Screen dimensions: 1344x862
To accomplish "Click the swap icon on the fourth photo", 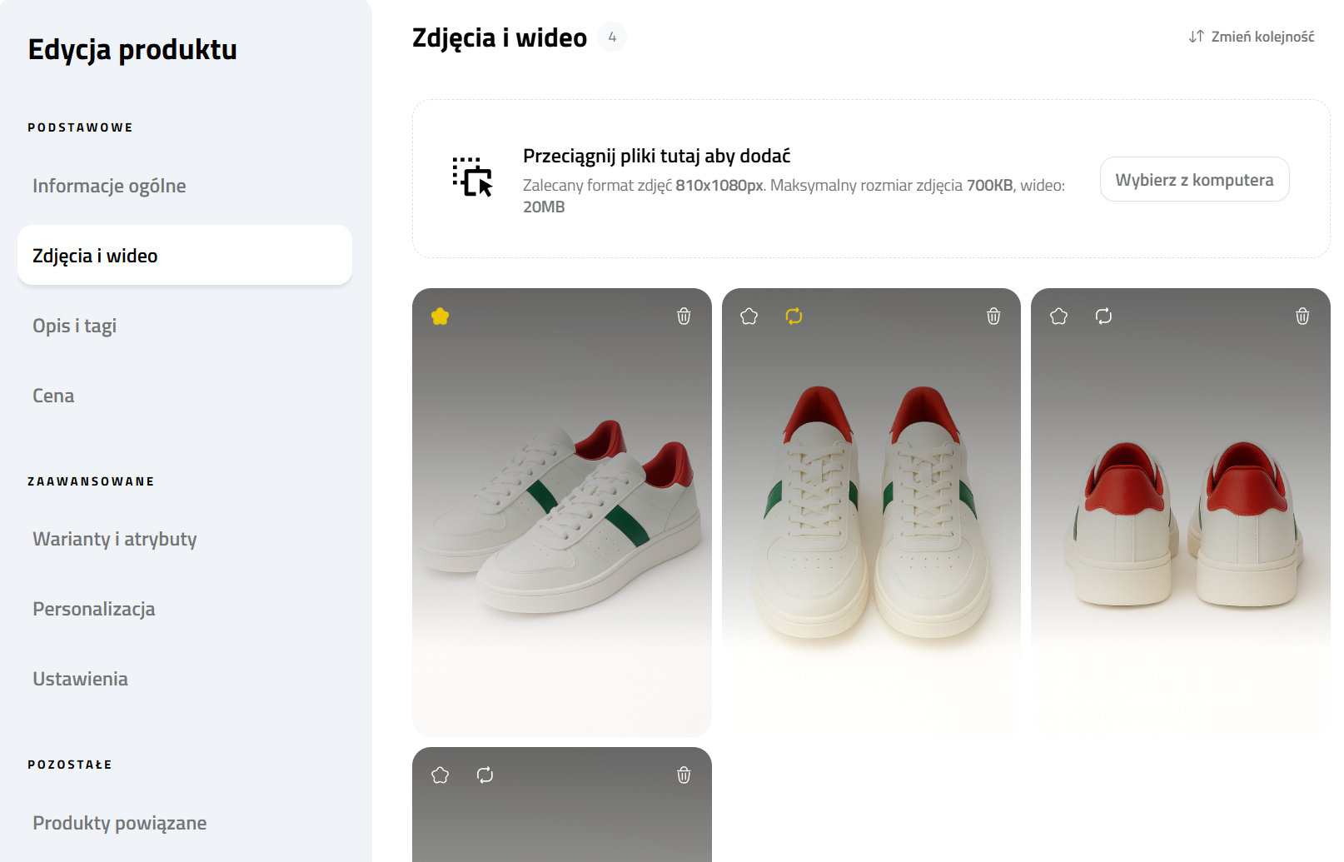I will click(485, 775).
